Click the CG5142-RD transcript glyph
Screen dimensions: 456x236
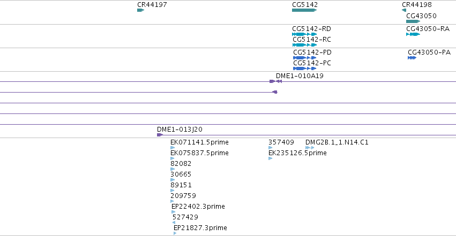[304, 34]
